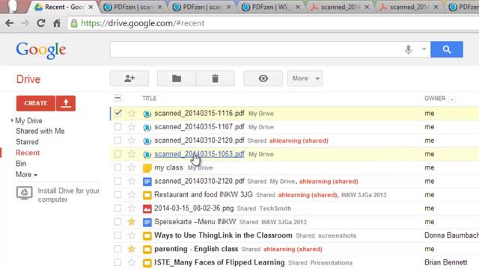
Task: Click the padlock icon in address bar
Action: coord(74,23)
